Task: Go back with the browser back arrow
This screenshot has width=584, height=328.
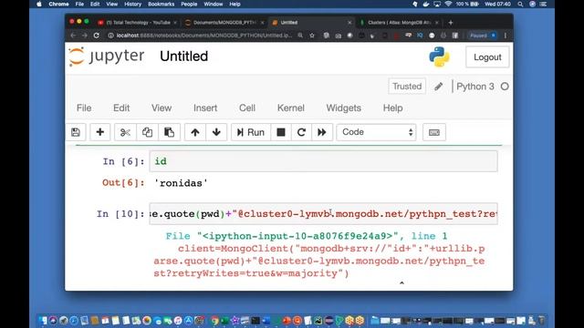Action: [x=73, y=36]
